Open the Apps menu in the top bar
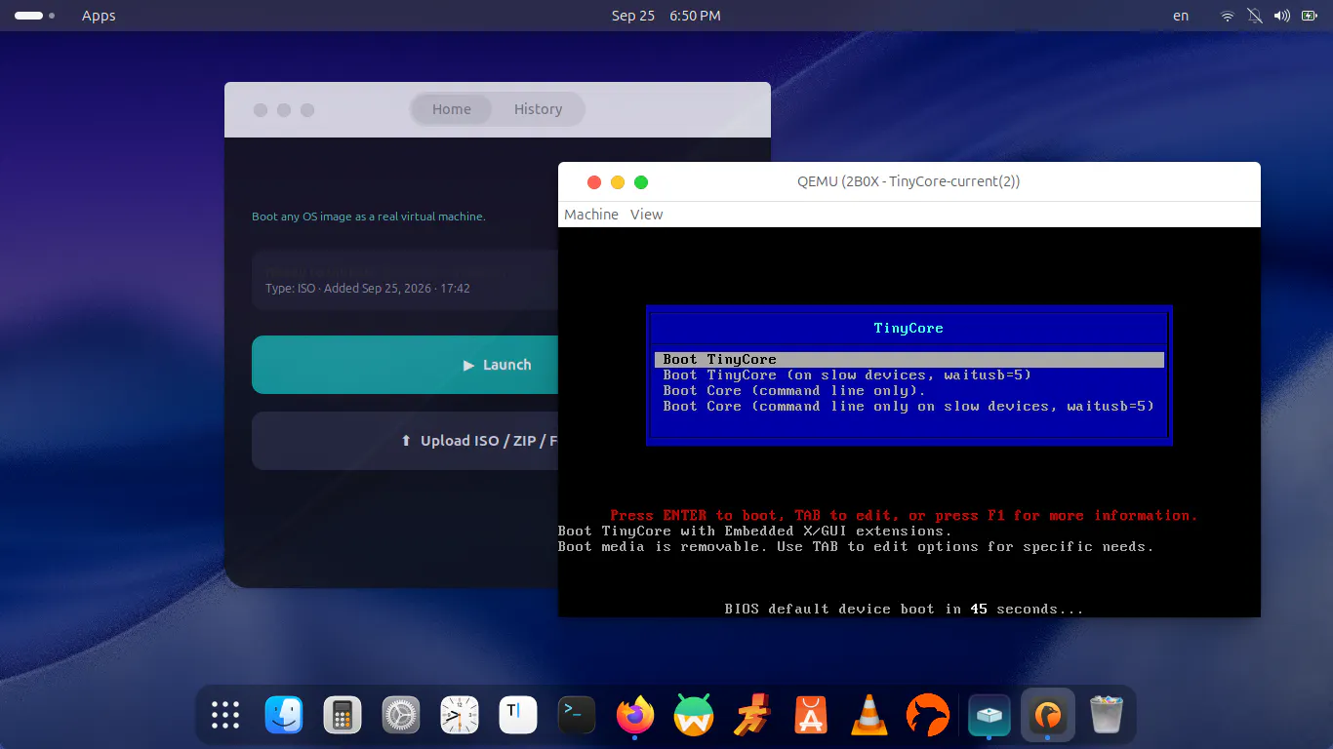Viewport: 1333px width, 749px height. point(99,16)
